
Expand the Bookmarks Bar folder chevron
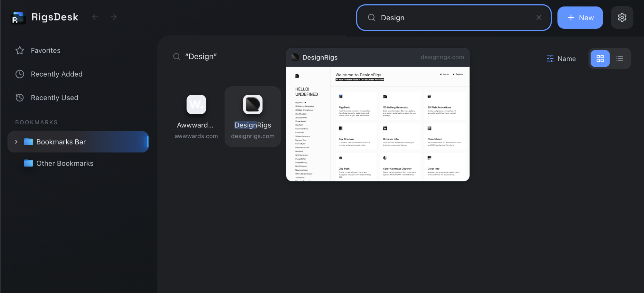[16, 142]
